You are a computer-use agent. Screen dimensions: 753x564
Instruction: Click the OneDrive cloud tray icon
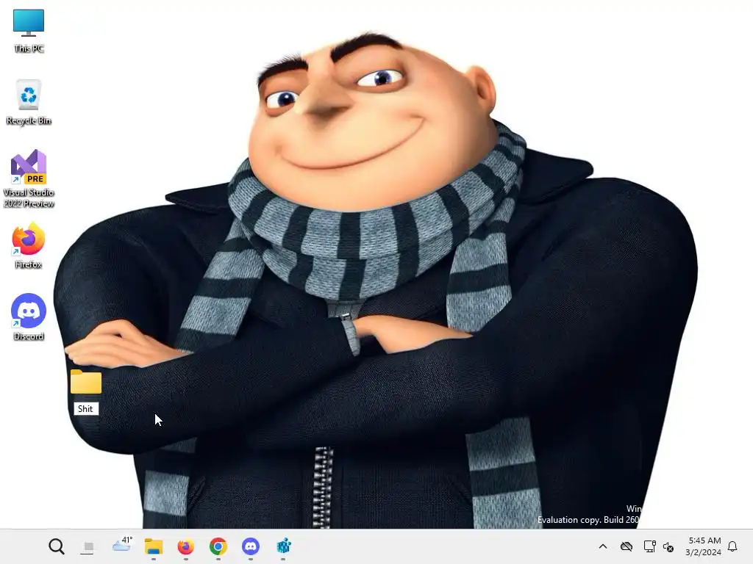click(x=627, y=546)
